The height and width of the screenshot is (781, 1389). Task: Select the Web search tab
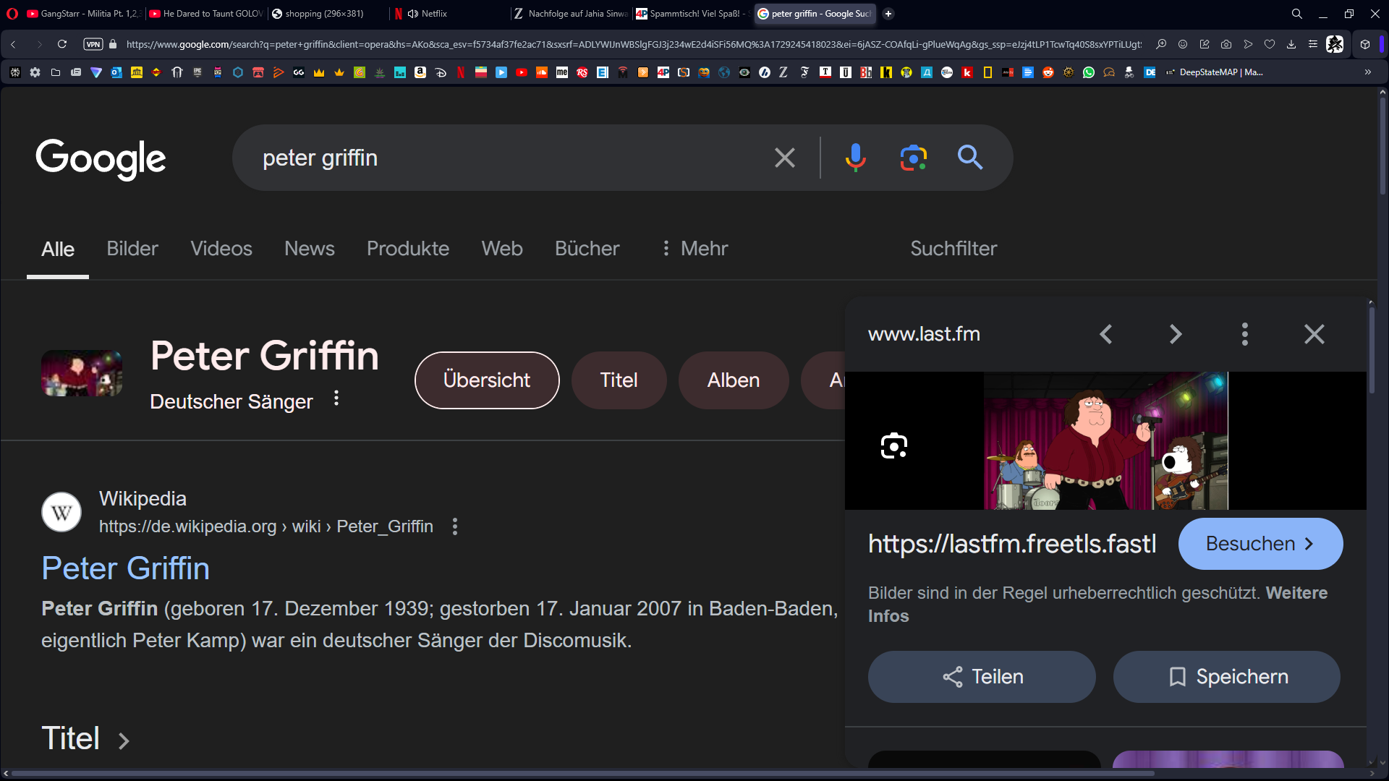[502, 249]
